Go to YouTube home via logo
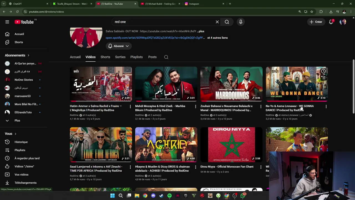The image size is (355, 200). pos(24,22)
